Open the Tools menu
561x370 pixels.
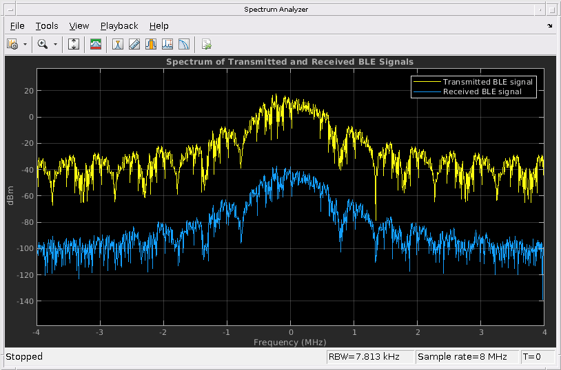point(47,26)
